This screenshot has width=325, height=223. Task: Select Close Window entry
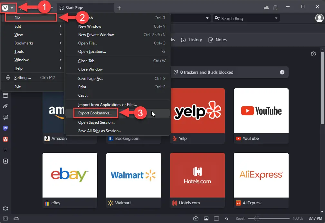118,69
